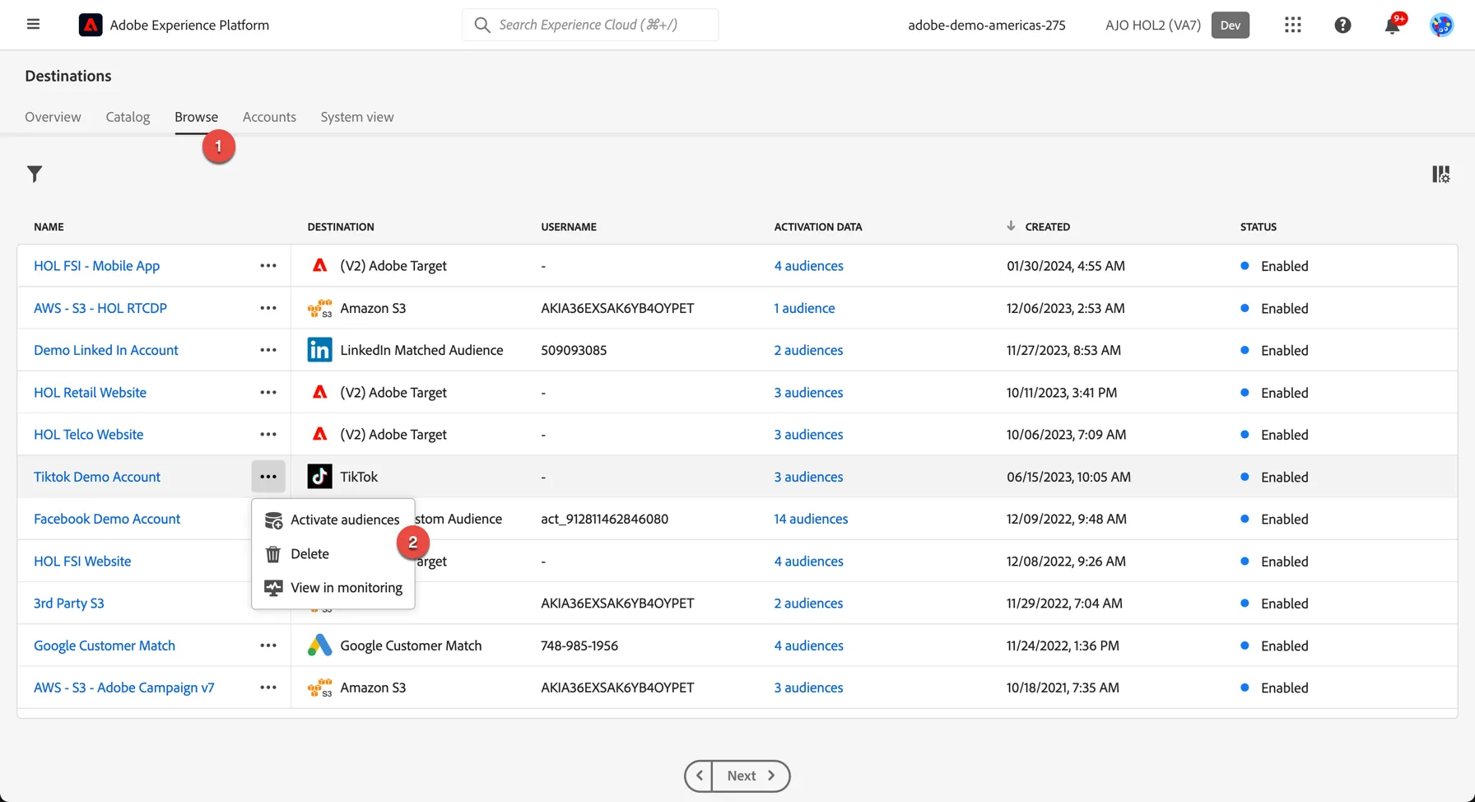Expand ellipsis menu for Demo Linked In Account
This screenshot has height=802, width=1475.
[268, 350]
